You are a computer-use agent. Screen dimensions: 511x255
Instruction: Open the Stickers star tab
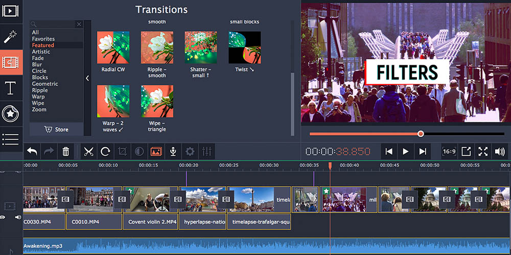tap(10, 114)
